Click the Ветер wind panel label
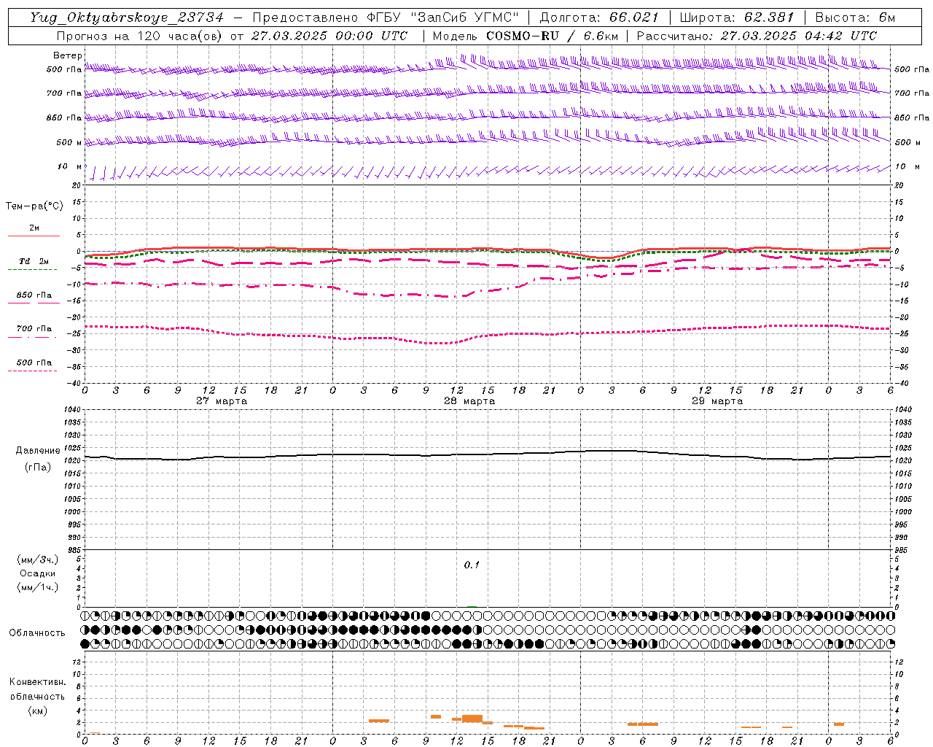 [x=68, y=55]
